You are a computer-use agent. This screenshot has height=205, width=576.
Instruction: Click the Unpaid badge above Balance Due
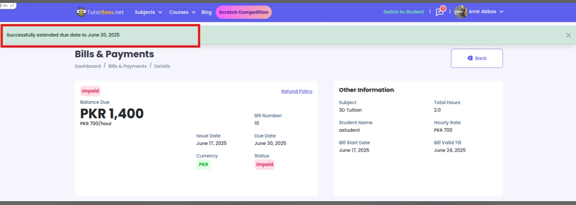pos(90,91)
